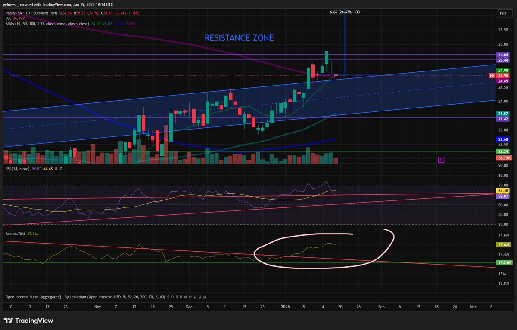The height and width of the screenshot is (330, 517).
Task: Click the 25.44 price label
Action: [x=503, y=60]
